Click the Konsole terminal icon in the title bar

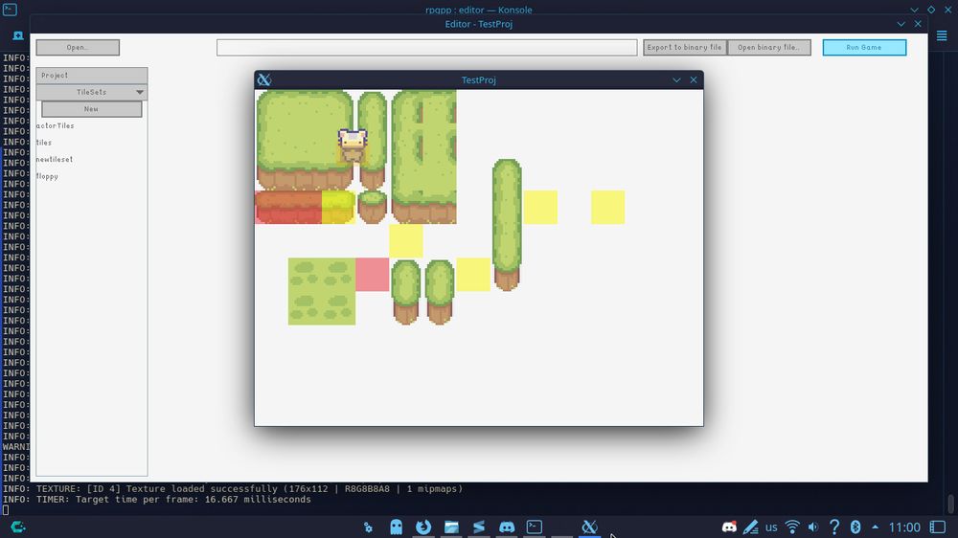(x=10, y=10)
